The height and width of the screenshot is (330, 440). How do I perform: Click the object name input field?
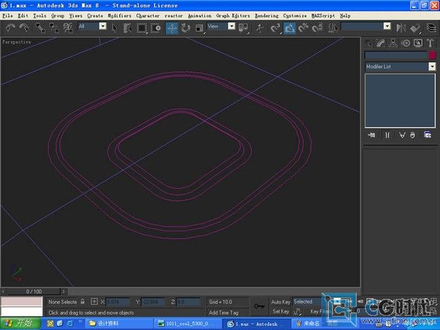pyautogui.click(x=396, y=55)
